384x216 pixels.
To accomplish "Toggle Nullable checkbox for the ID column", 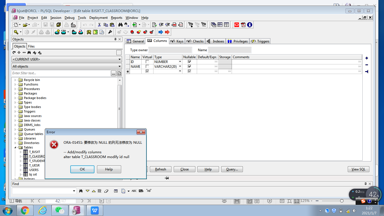I will tap(189, 62).
